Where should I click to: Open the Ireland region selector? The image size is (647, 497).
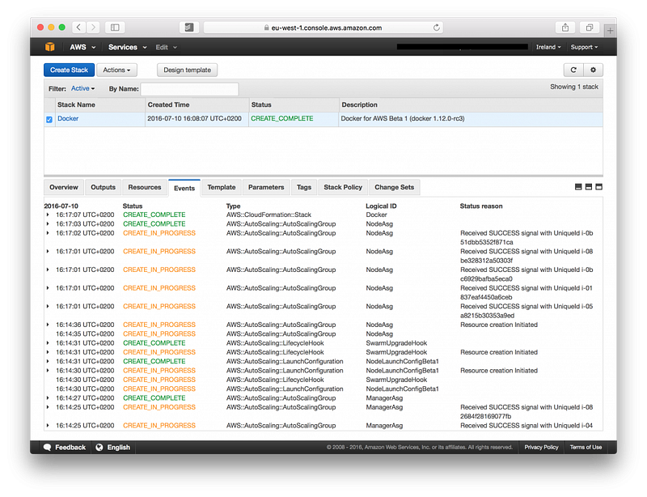(548, 47)
